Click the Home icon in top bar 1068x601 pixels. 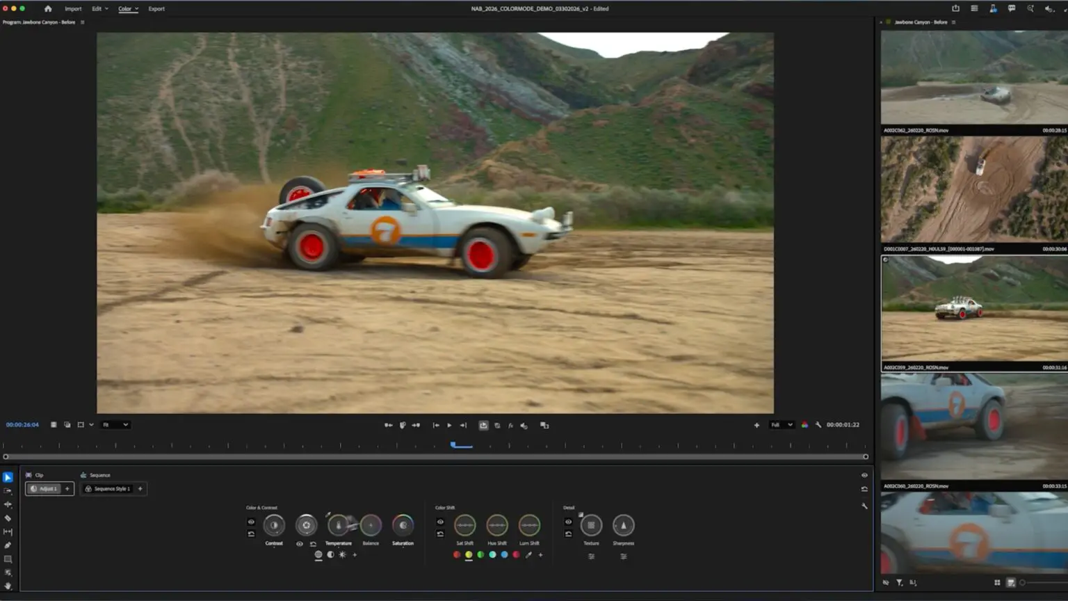pyautogui.click(x=48, y=9)
